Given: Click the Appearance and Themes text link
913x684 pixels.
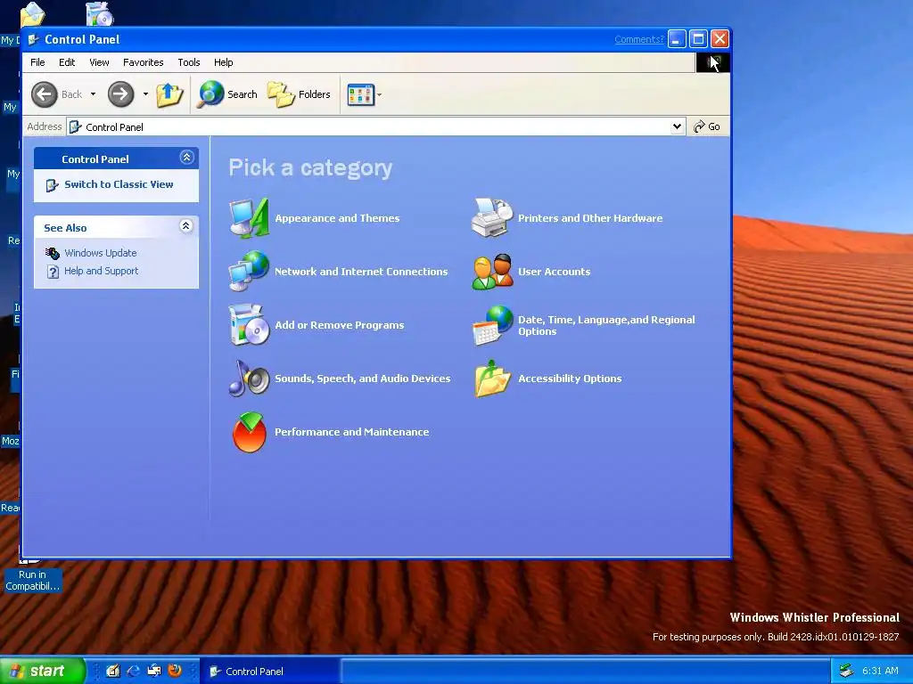Looking at the screenshot, I should (337, 218).
